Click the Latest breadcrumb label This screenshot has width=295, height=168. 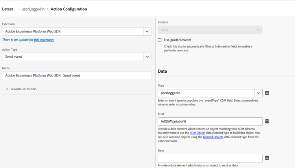(7, 9)
